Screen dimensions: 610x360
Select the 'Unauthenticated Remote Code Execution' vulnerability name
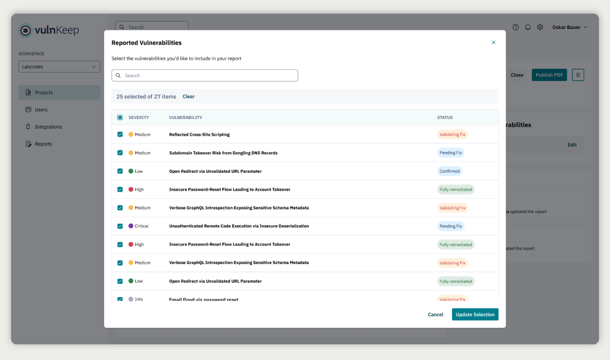tap(239, 226)
